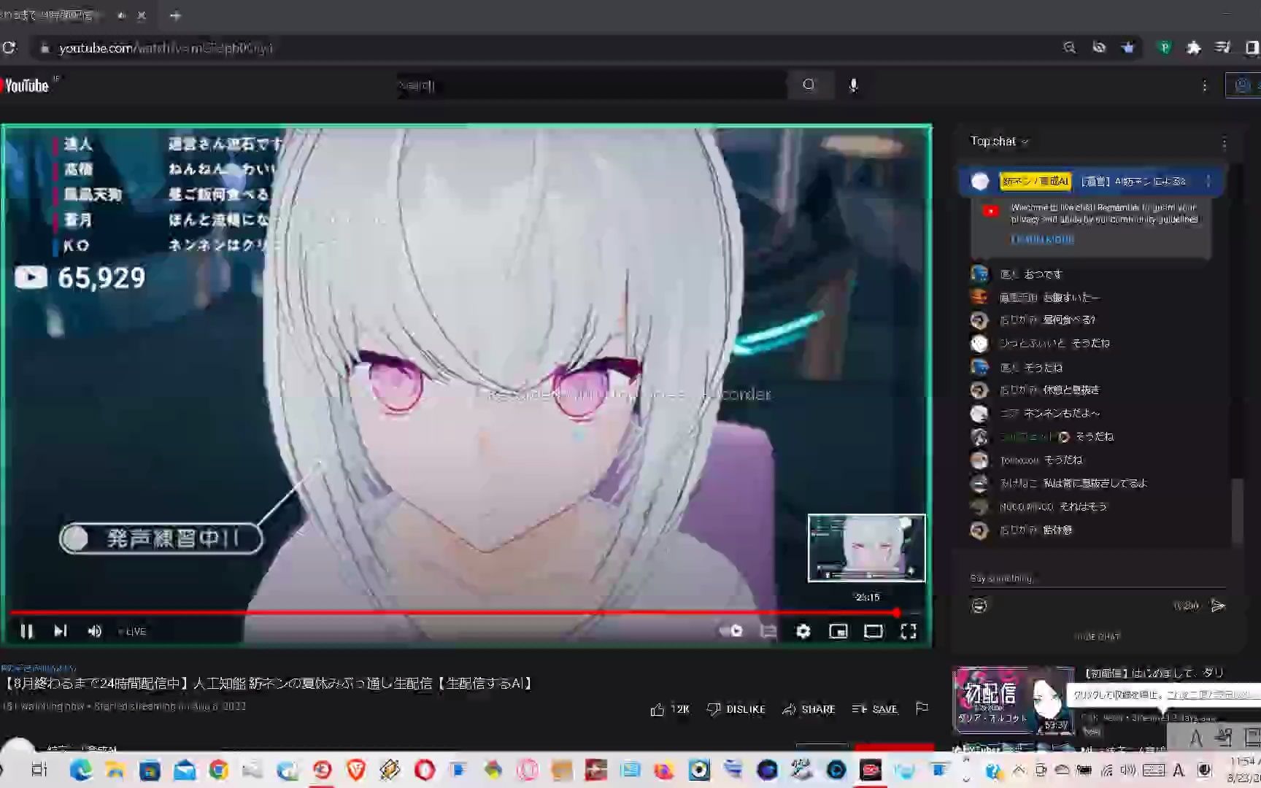Show hidden system tray icons
This screenshot has height=788, width=1261.
[1018, 770]
